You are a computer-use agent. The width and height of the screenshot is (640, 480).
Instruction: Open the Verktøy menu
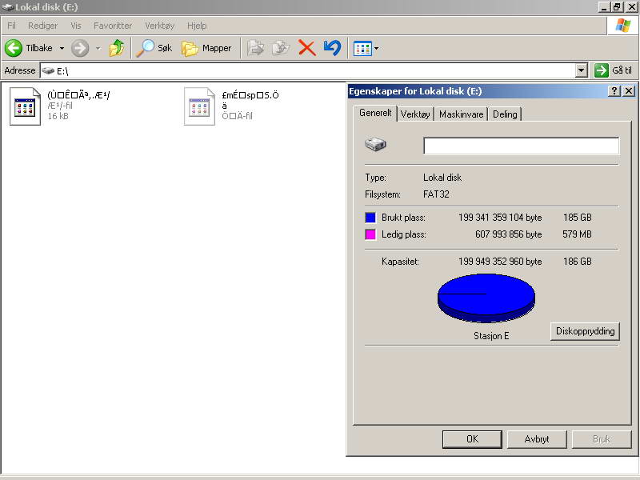[159, 26]
